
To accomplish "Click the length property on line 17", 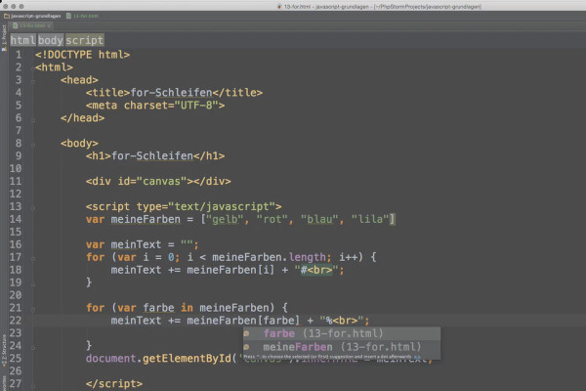I will click(x=308, y=257).
